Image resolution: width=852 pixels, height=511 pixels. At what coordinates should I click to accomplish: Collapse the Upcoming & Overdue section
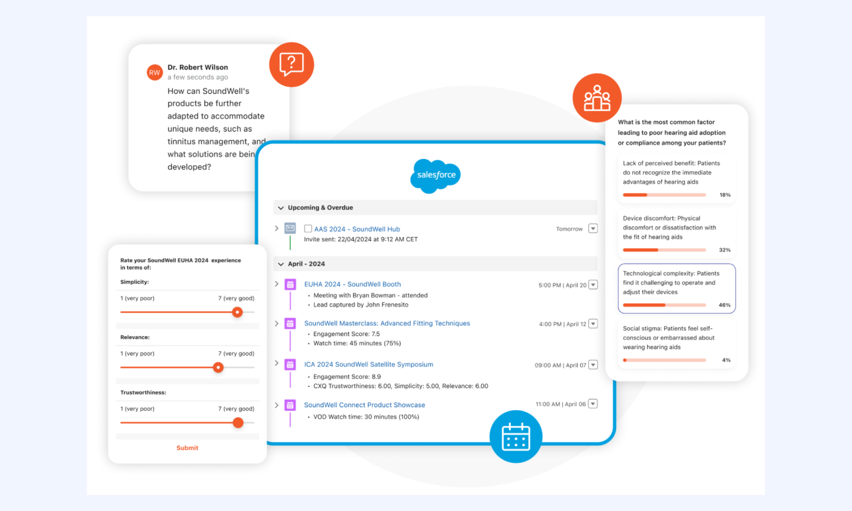pyautogui.click(x=281, y=208)
